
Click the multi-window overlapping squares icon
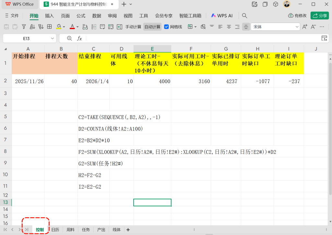click(265, 4)
